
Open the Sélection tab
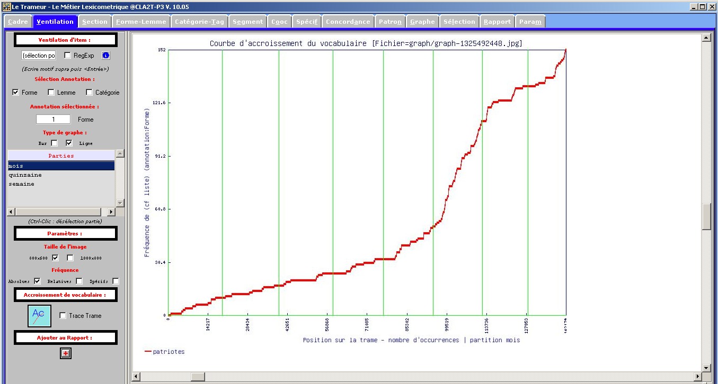click(x=459, y=21)
